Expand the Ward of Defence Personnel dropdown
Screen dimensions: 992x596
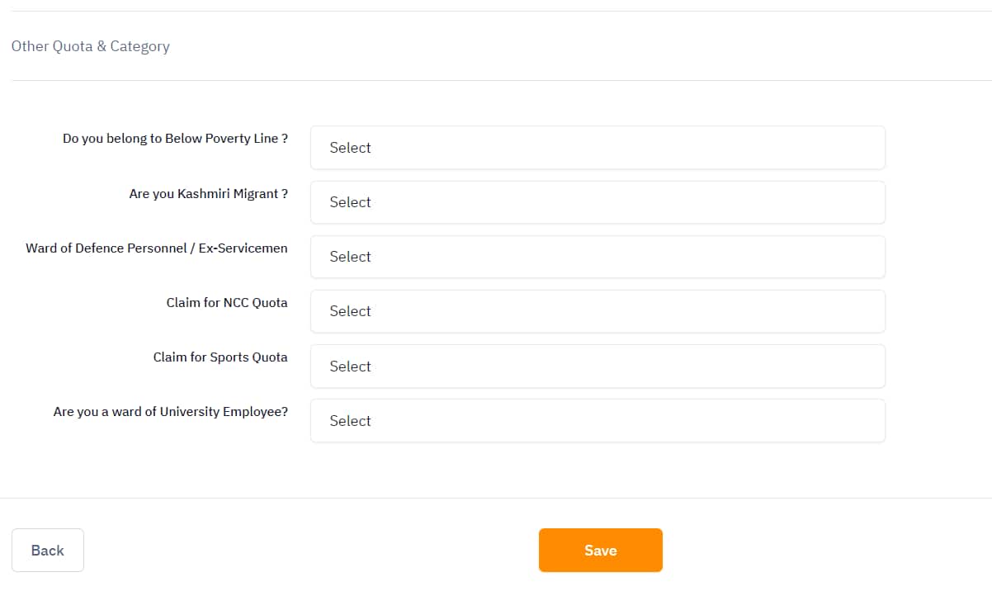pos(598,256)
